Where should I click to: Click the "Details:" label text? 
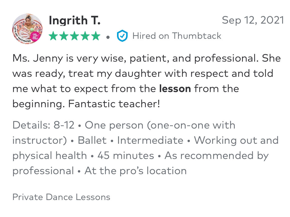[x=31, y=125]
